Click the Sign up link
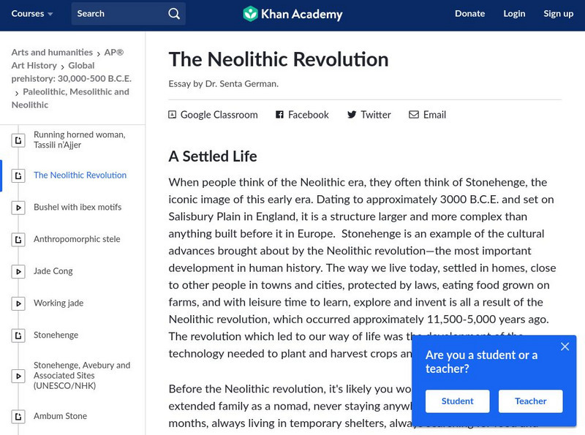 (x=558, y=14)
